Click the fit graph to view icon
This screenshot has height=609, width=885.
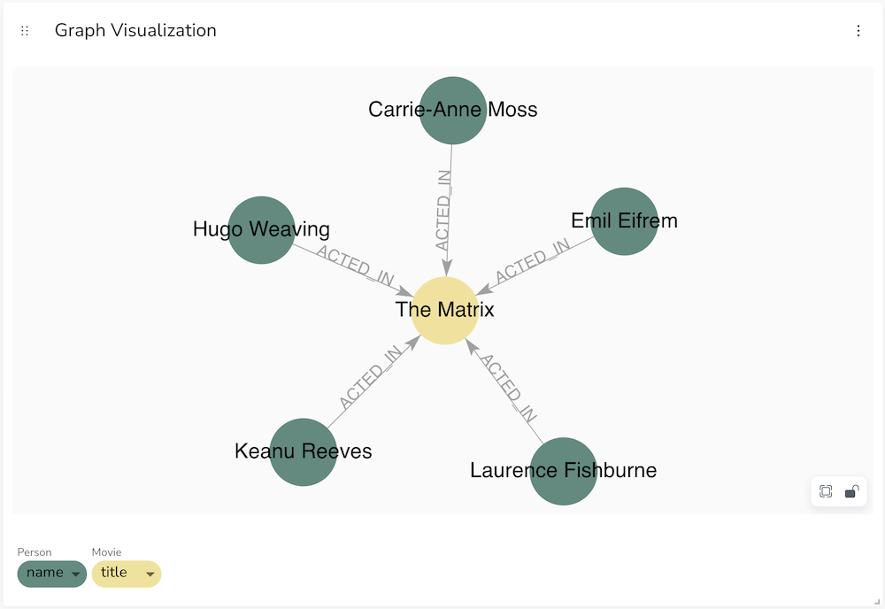click(826, 491)
